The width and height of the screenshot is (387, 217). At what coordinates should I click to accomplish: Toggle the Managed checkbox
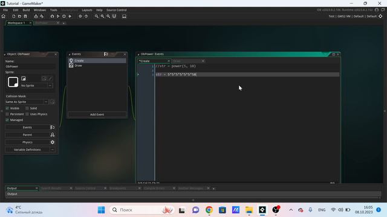pyautogui.click(x=7, y=120)
